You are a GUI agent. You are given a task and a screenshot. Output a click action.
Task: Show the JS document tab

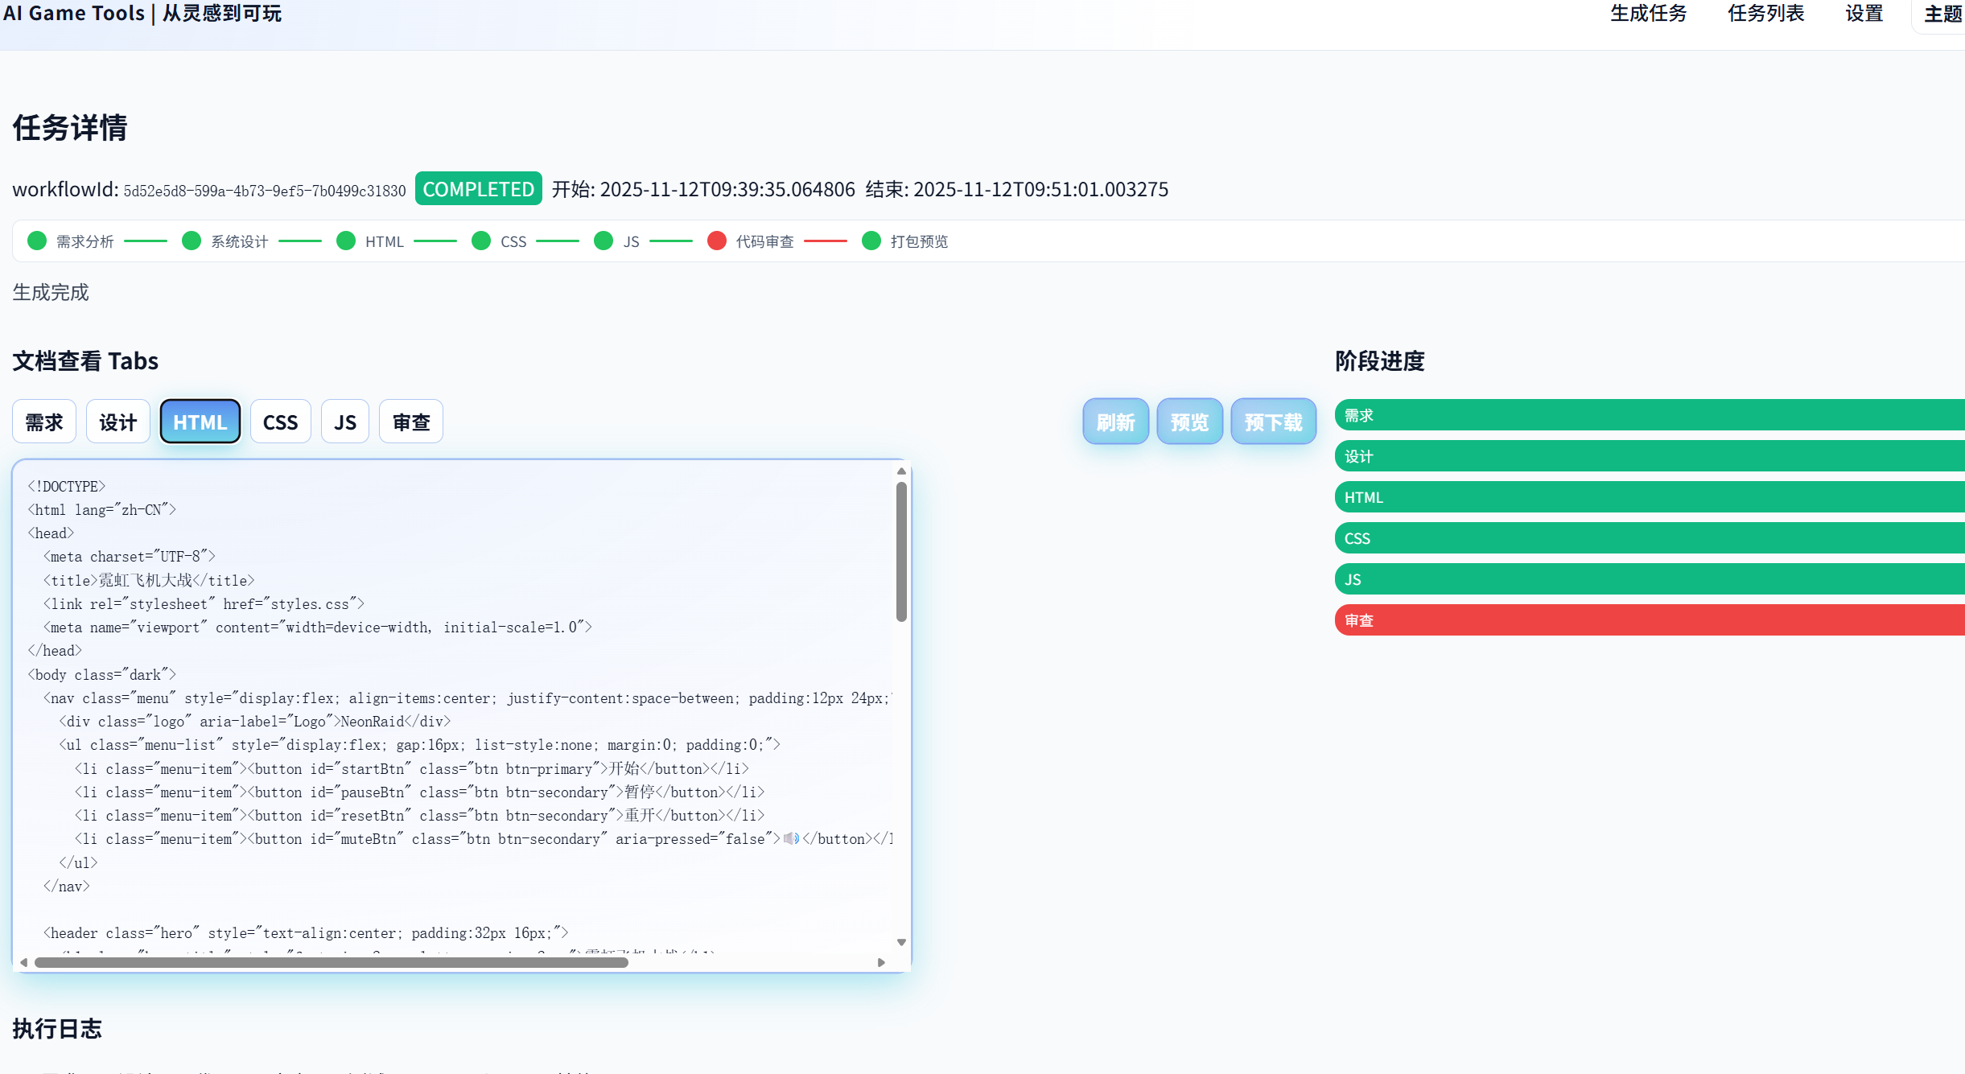(345, 422)
